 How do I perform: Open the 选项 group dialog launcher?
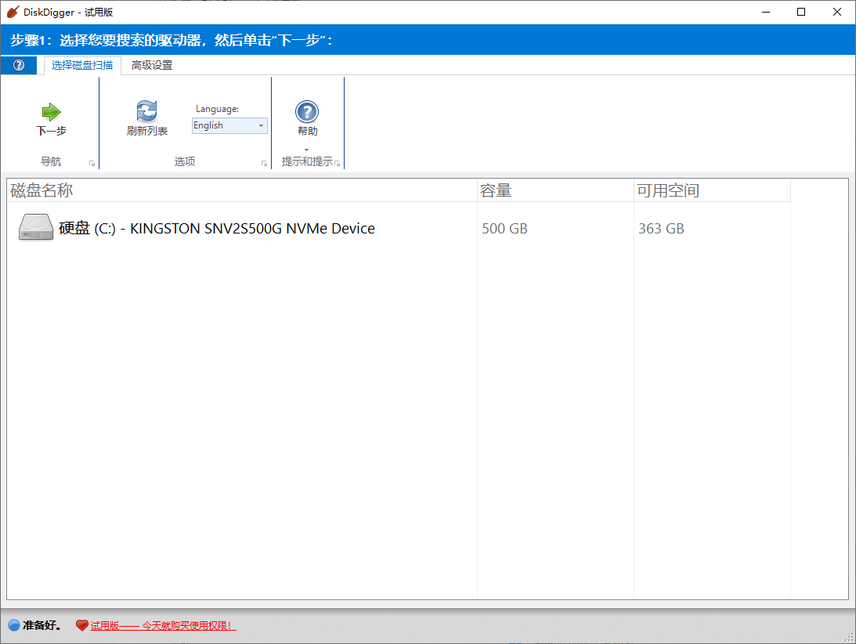[264, 164]
